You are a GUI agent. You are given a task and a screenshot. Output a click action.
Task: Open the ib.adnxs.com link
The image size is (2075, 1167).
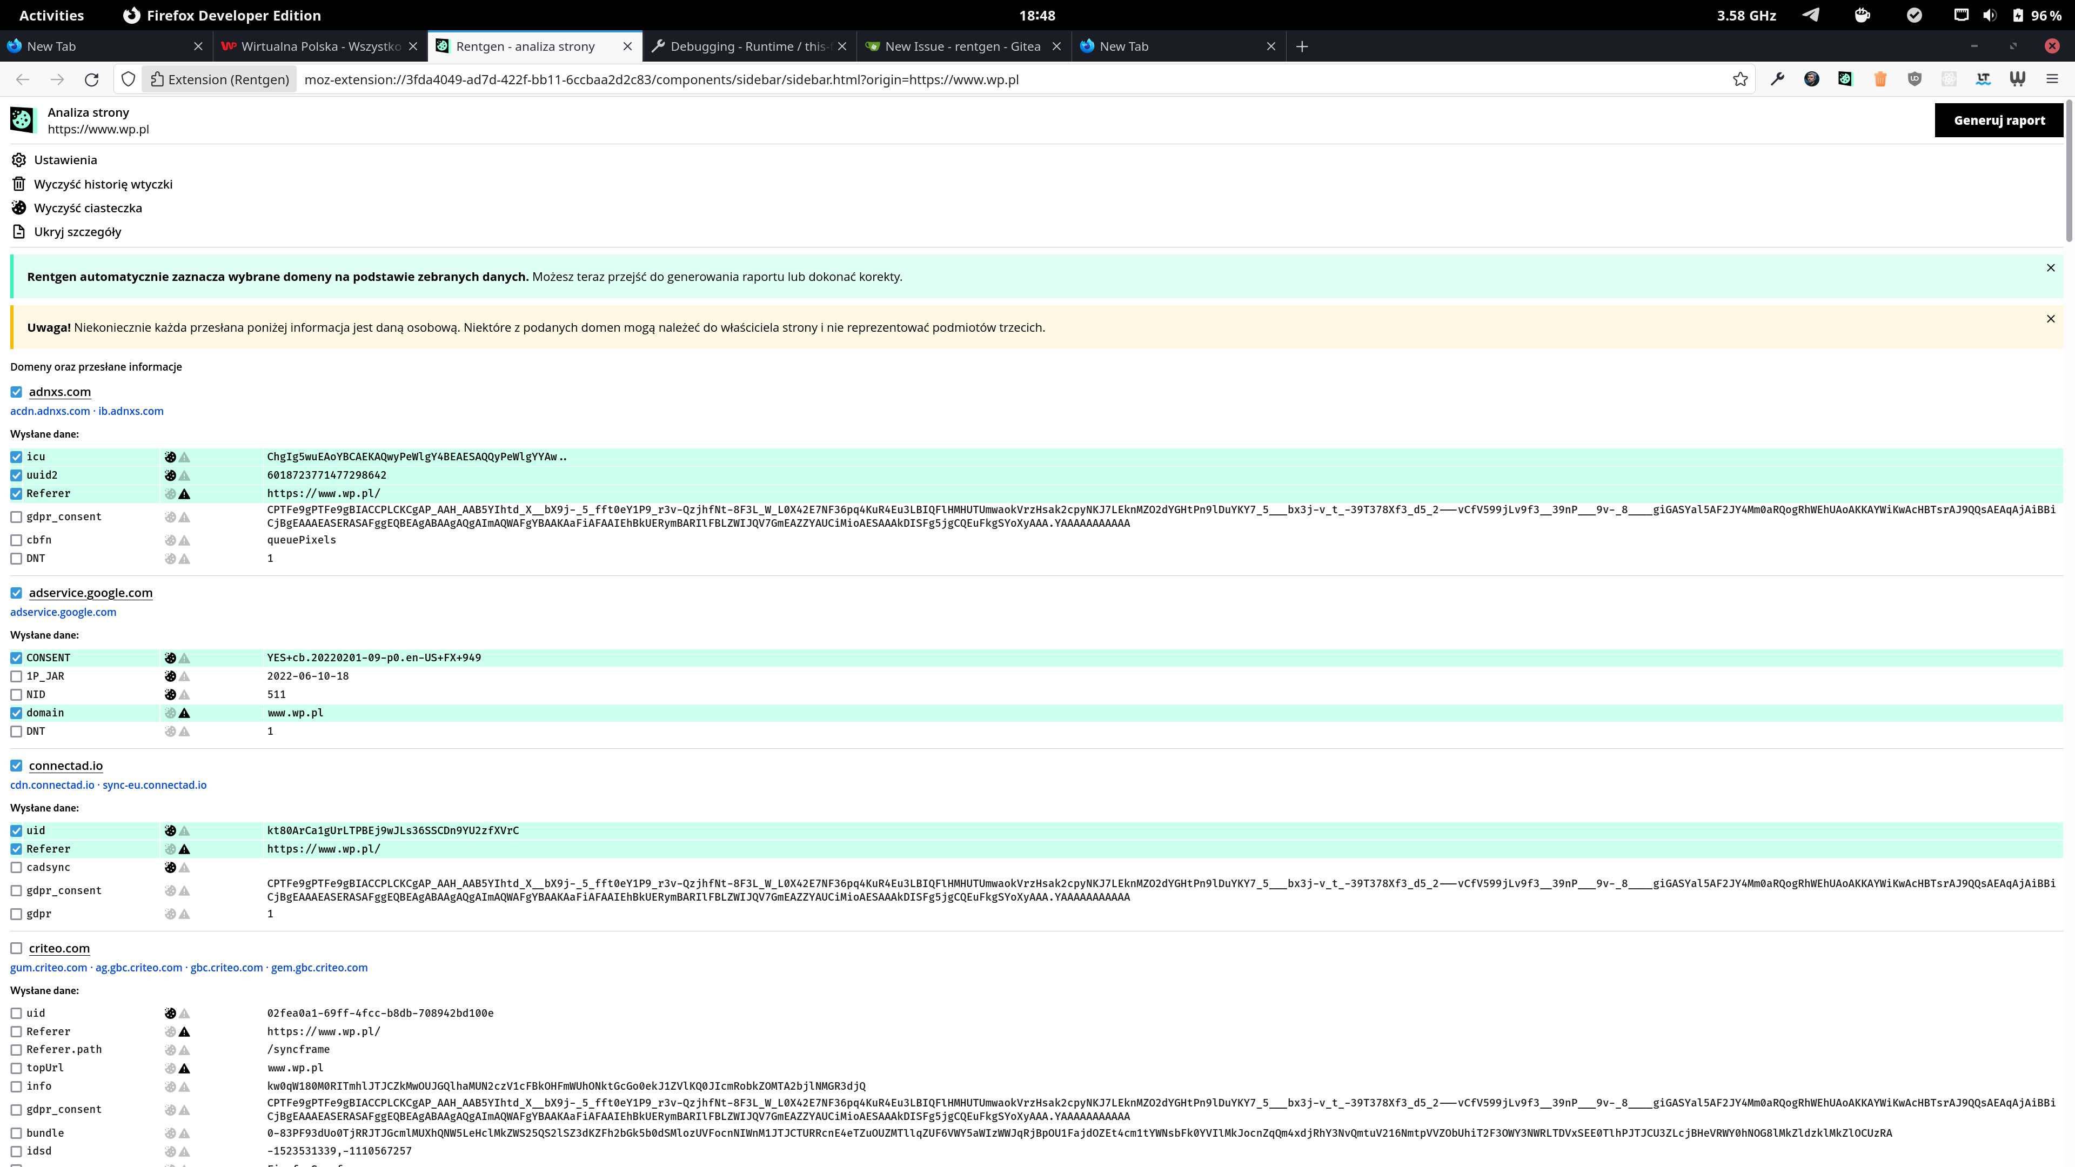[x=130, y=411]
